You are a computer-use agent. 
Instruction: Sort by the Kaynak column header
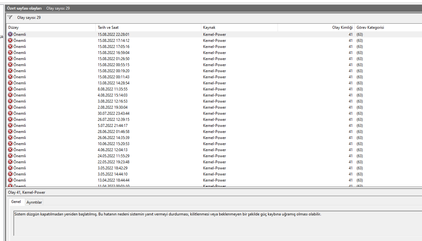pos(240,27)
